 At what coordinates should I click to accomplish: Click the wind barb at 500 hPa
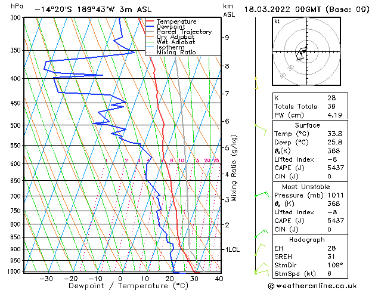coord(261,129)
